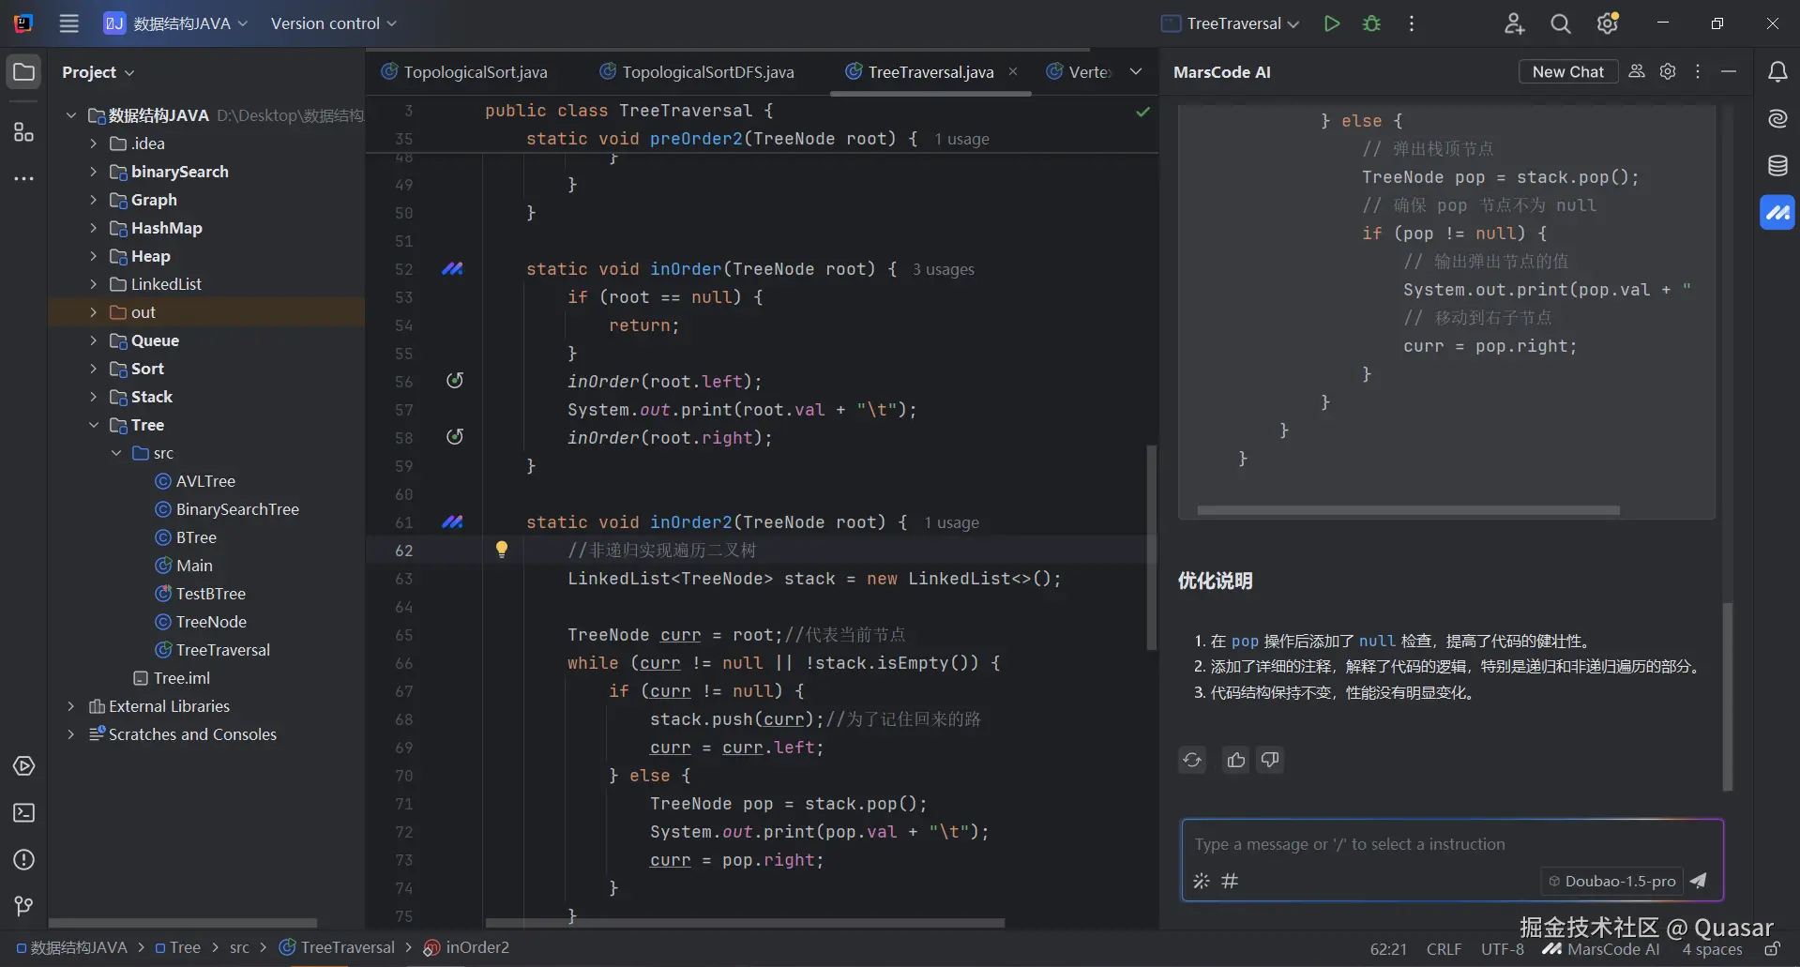Open the Database tool window
Image resolution: width=1800 pixels, height=967 pixels.
point(1777,166)
